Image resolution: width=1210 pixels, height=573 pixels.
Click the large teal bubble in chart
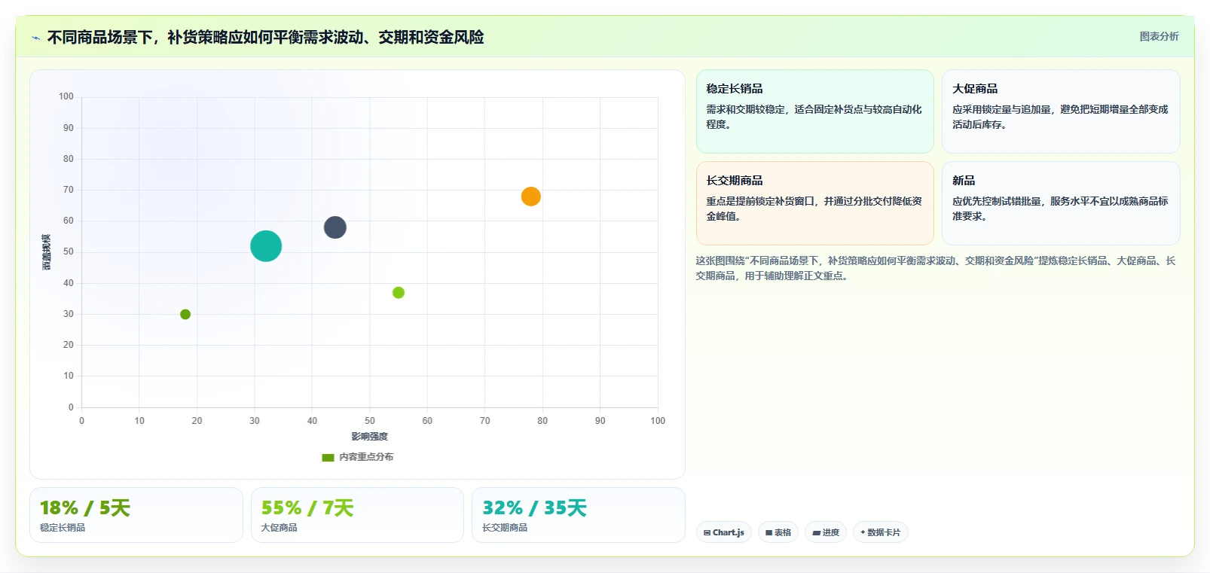point(266,246)
